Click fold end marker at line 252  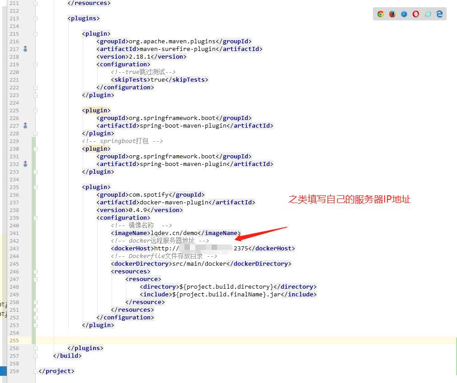(x=35, y=318)
